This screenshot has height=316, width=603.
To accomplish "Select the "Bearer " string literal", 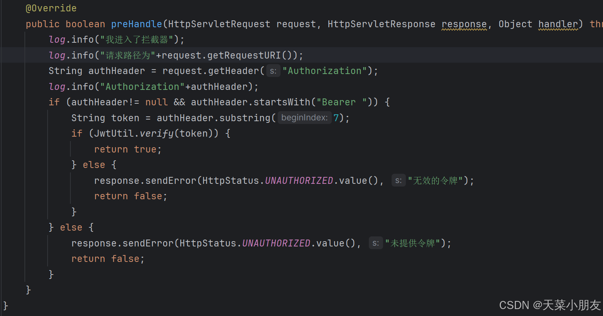I will (340, 102).
